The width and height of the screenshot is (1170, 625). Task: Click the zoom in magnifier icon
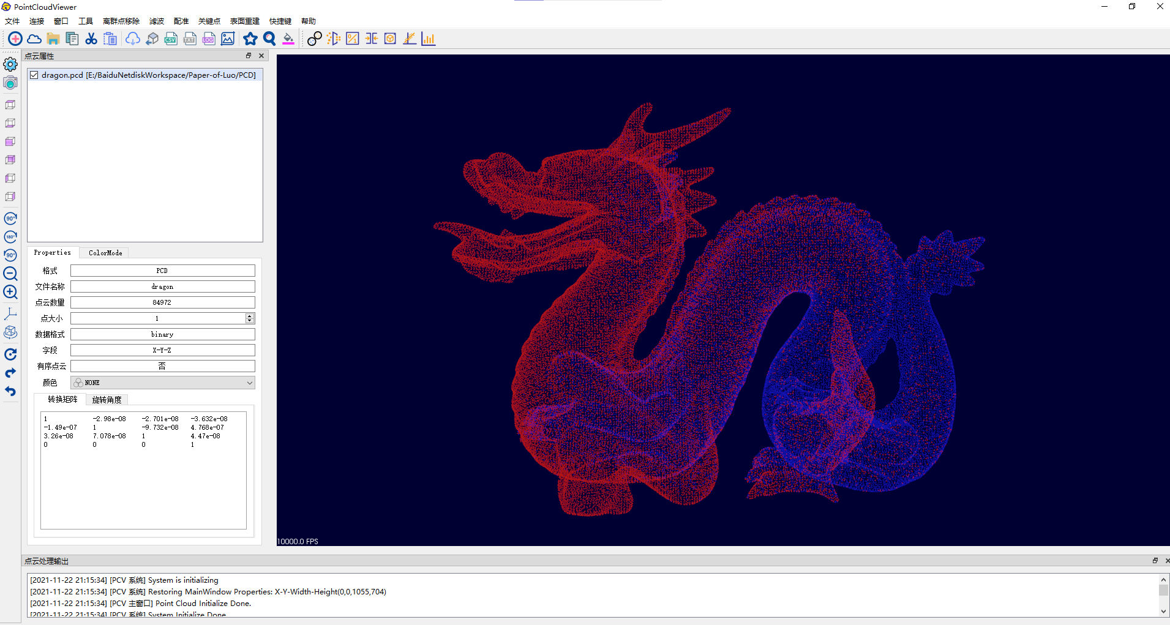pos(10,292)
